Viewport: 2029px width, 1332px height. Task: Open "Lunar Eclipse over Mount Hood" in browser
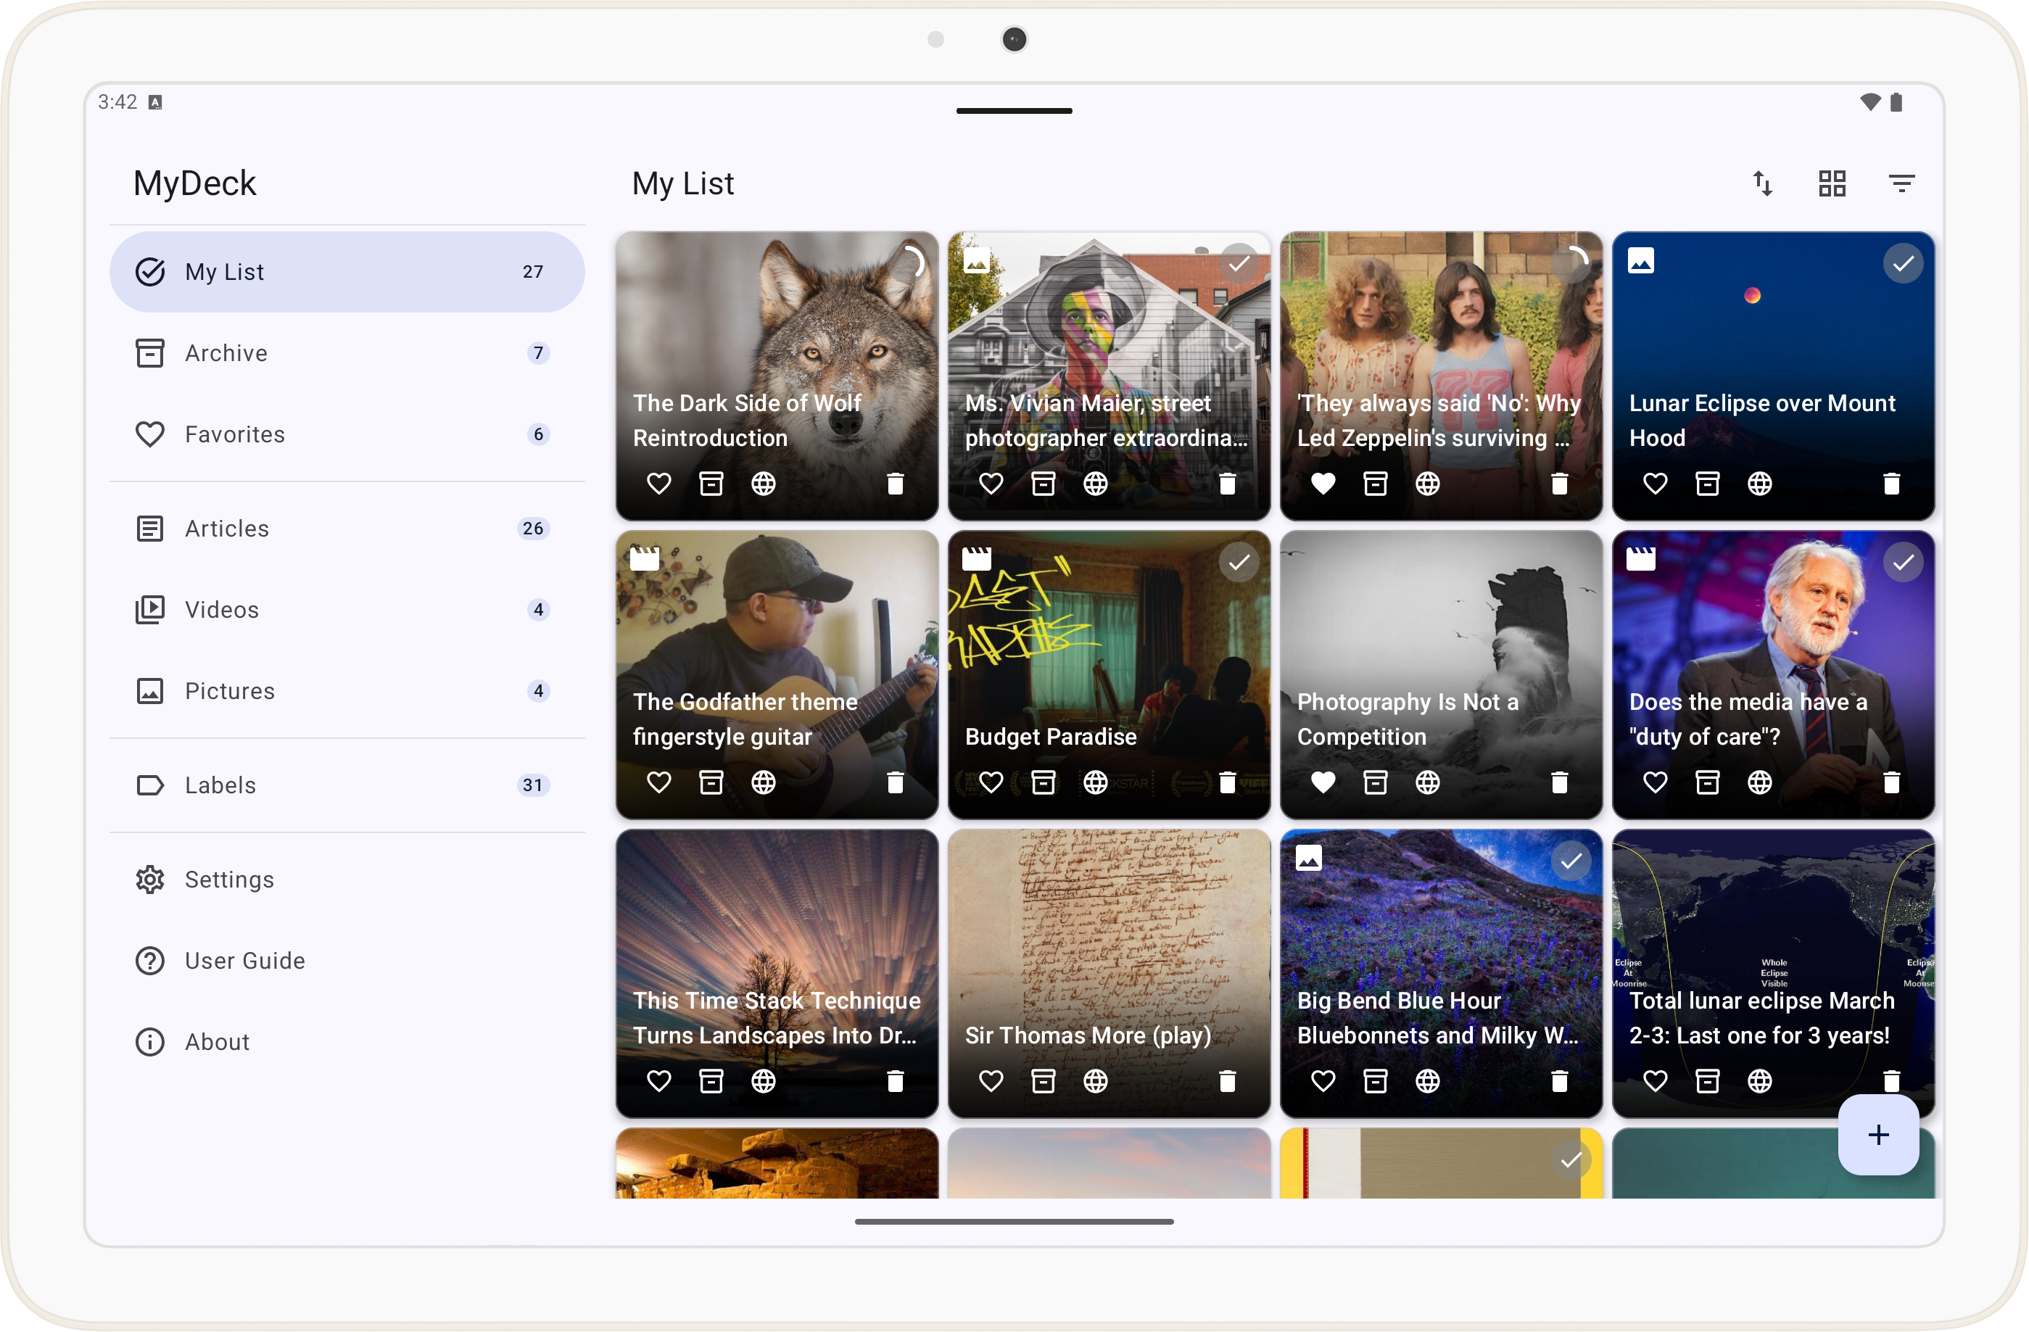pos(1761,483)
